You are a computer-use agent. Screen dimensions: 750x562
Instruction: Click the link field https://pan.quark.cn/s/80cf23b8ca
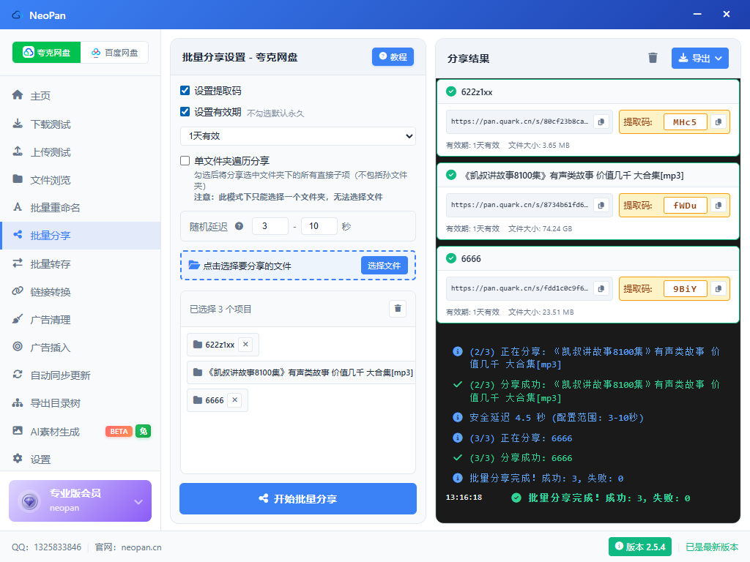[x=520, y=121]
